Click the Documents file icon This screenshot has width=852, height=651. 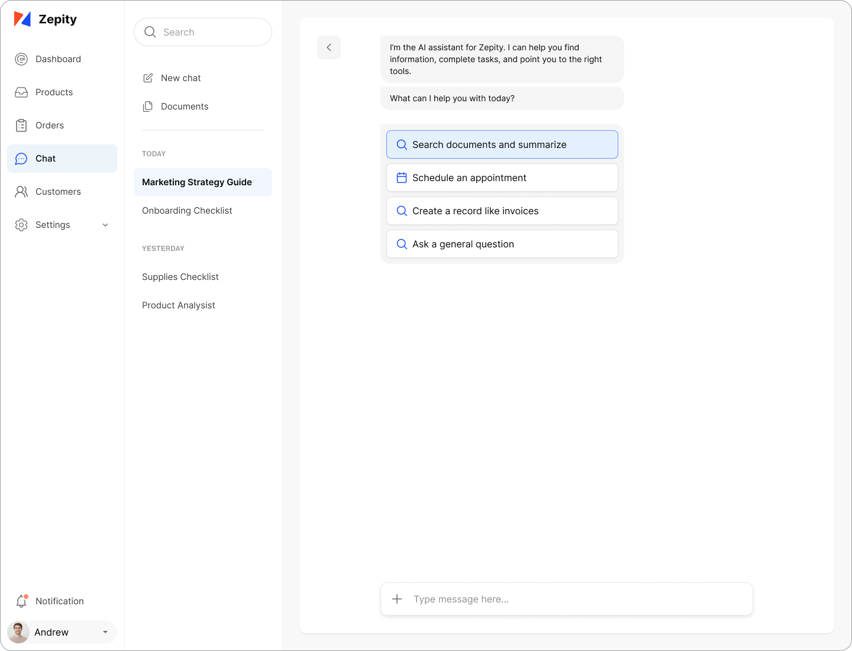pyautogui.click(x=148, y=107)
